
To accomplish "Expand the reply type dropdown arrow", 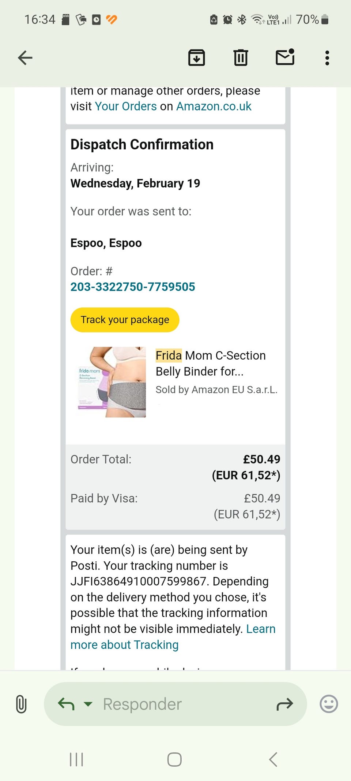I will [88, 704].
